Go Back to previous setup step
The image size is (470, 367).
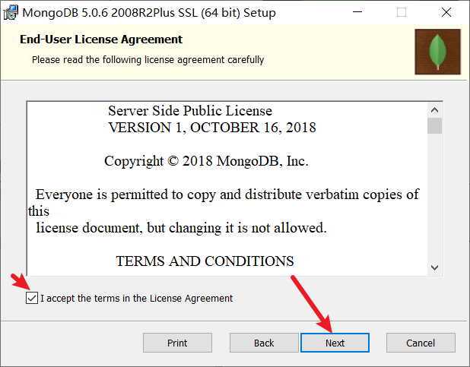[x=264, y=343]
